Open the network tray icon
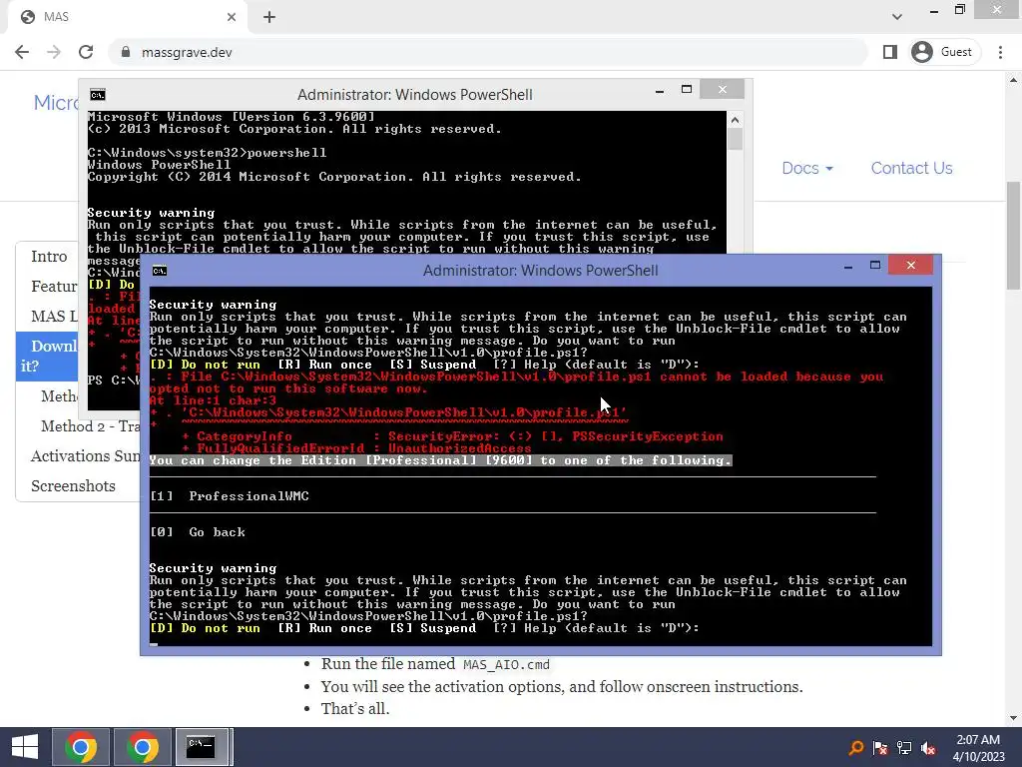 coord(904,748)
